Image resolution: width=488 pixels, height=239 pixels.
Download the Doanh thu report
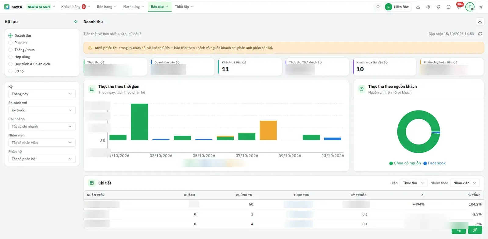pos(480,22)
